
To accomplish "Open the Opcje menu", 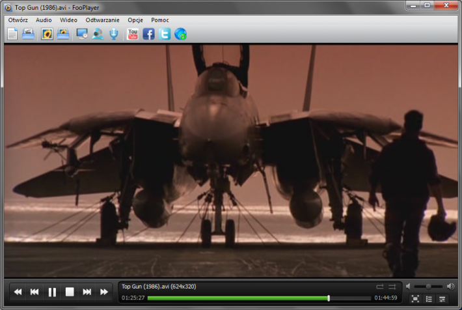I will coord(135,20).
